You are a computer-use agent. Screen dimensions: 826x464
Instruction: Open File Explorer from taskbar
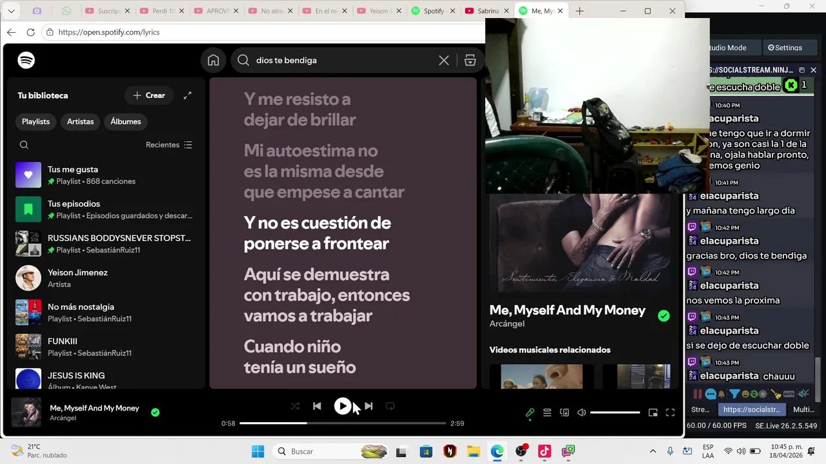(x=473, y=451)
